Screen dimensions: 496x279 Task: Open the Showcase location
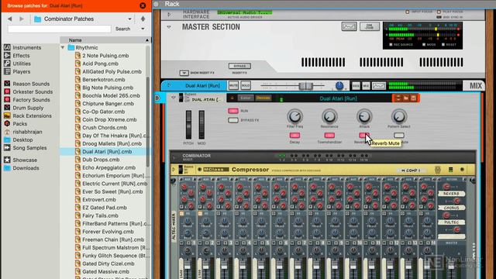[21, 160]
